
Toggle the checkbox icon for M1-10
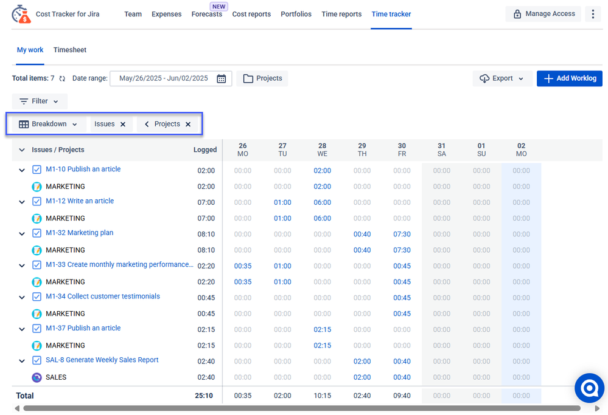coord(37,170)
